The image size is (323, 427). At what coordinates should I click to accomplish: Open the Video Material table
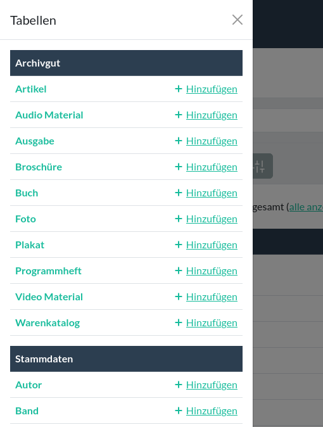(49, 297)
